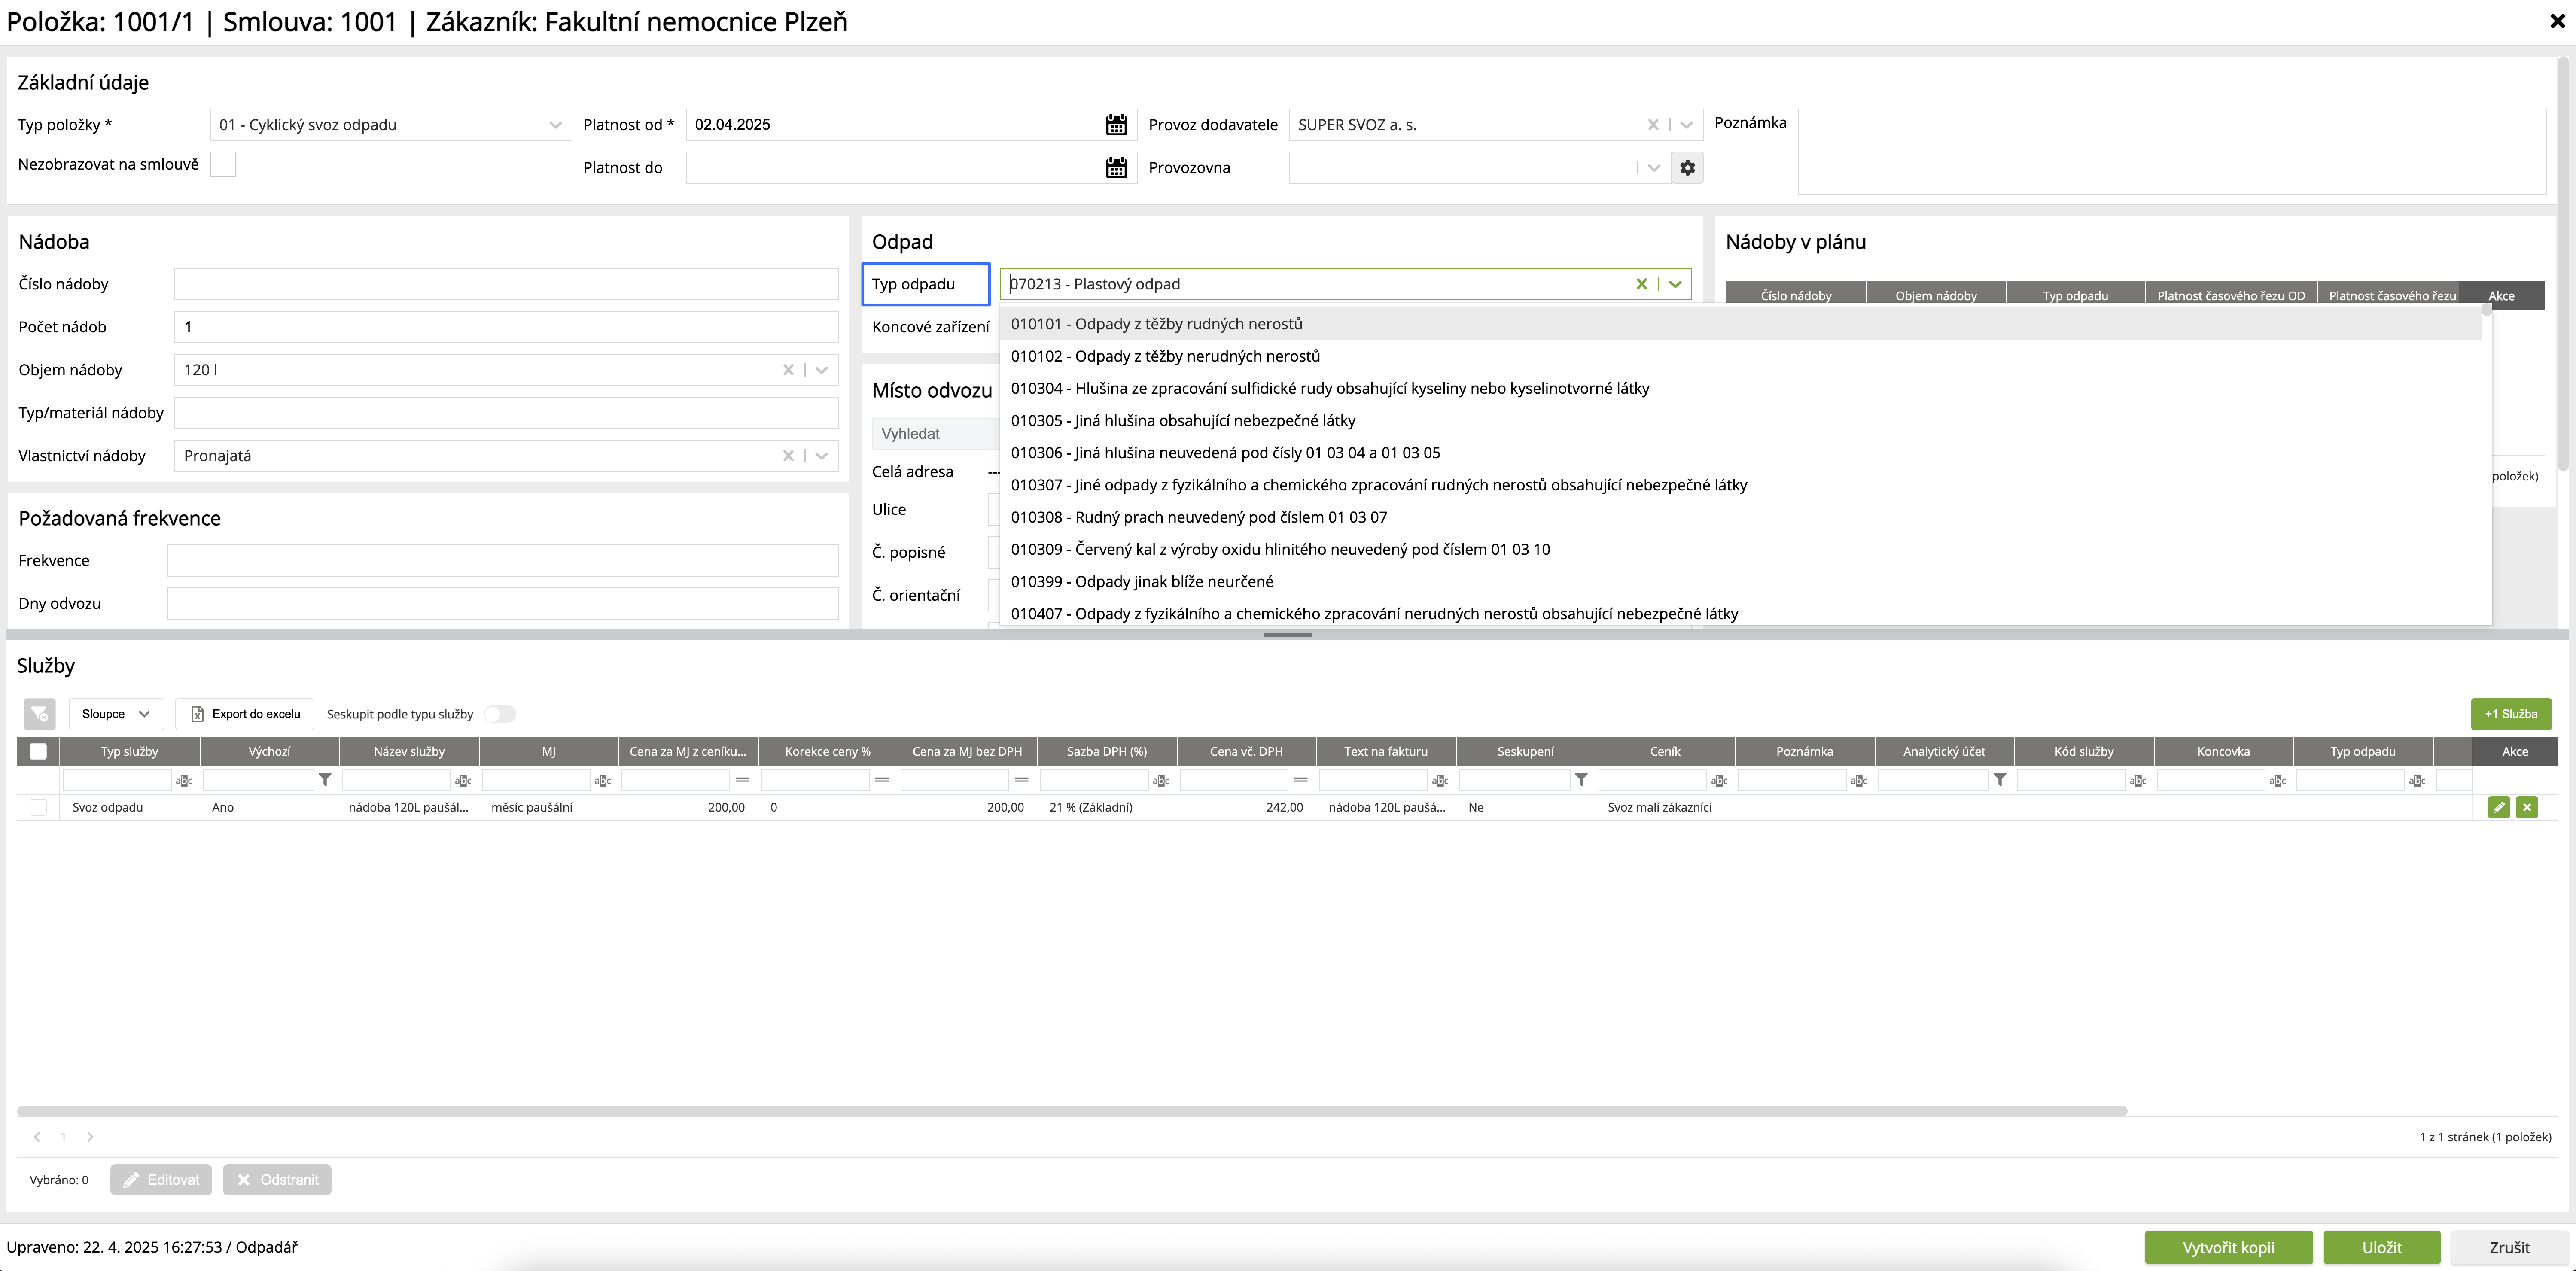The image size is (2576, 1271).
Task: Delete service row with green X icon
Action: (2527, 807)
